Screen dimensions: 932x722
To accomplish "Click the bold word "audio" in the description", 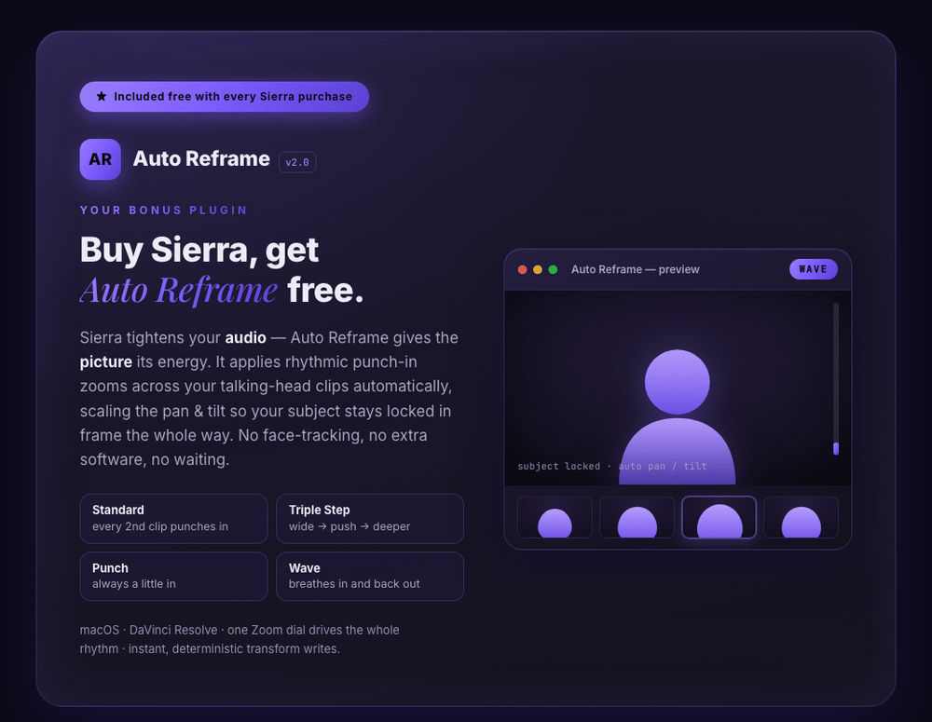I will [x=245, y=337].
